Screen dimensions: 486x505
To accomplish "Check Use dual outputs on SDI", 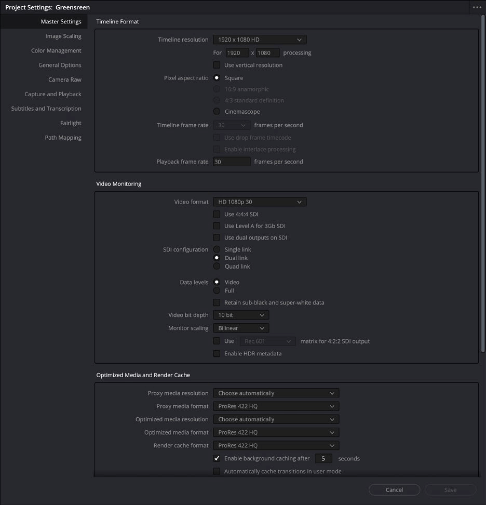I will (x=217, y=237).
